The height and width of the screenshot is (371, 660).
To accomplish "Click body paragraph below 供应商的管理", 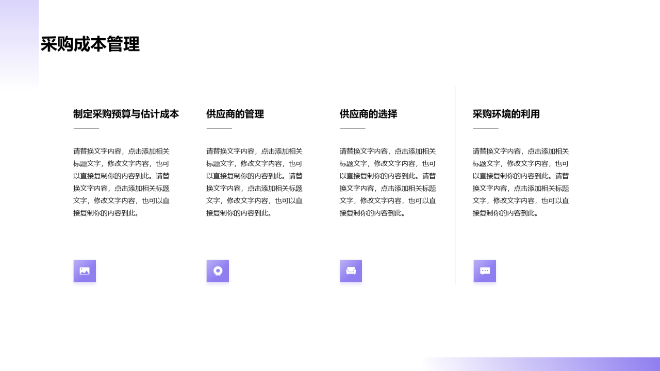I will (x=255, y=182).
